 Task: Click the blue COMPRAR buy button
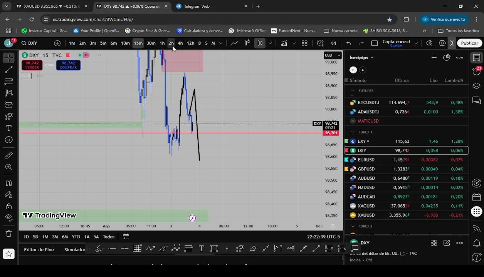68,65
